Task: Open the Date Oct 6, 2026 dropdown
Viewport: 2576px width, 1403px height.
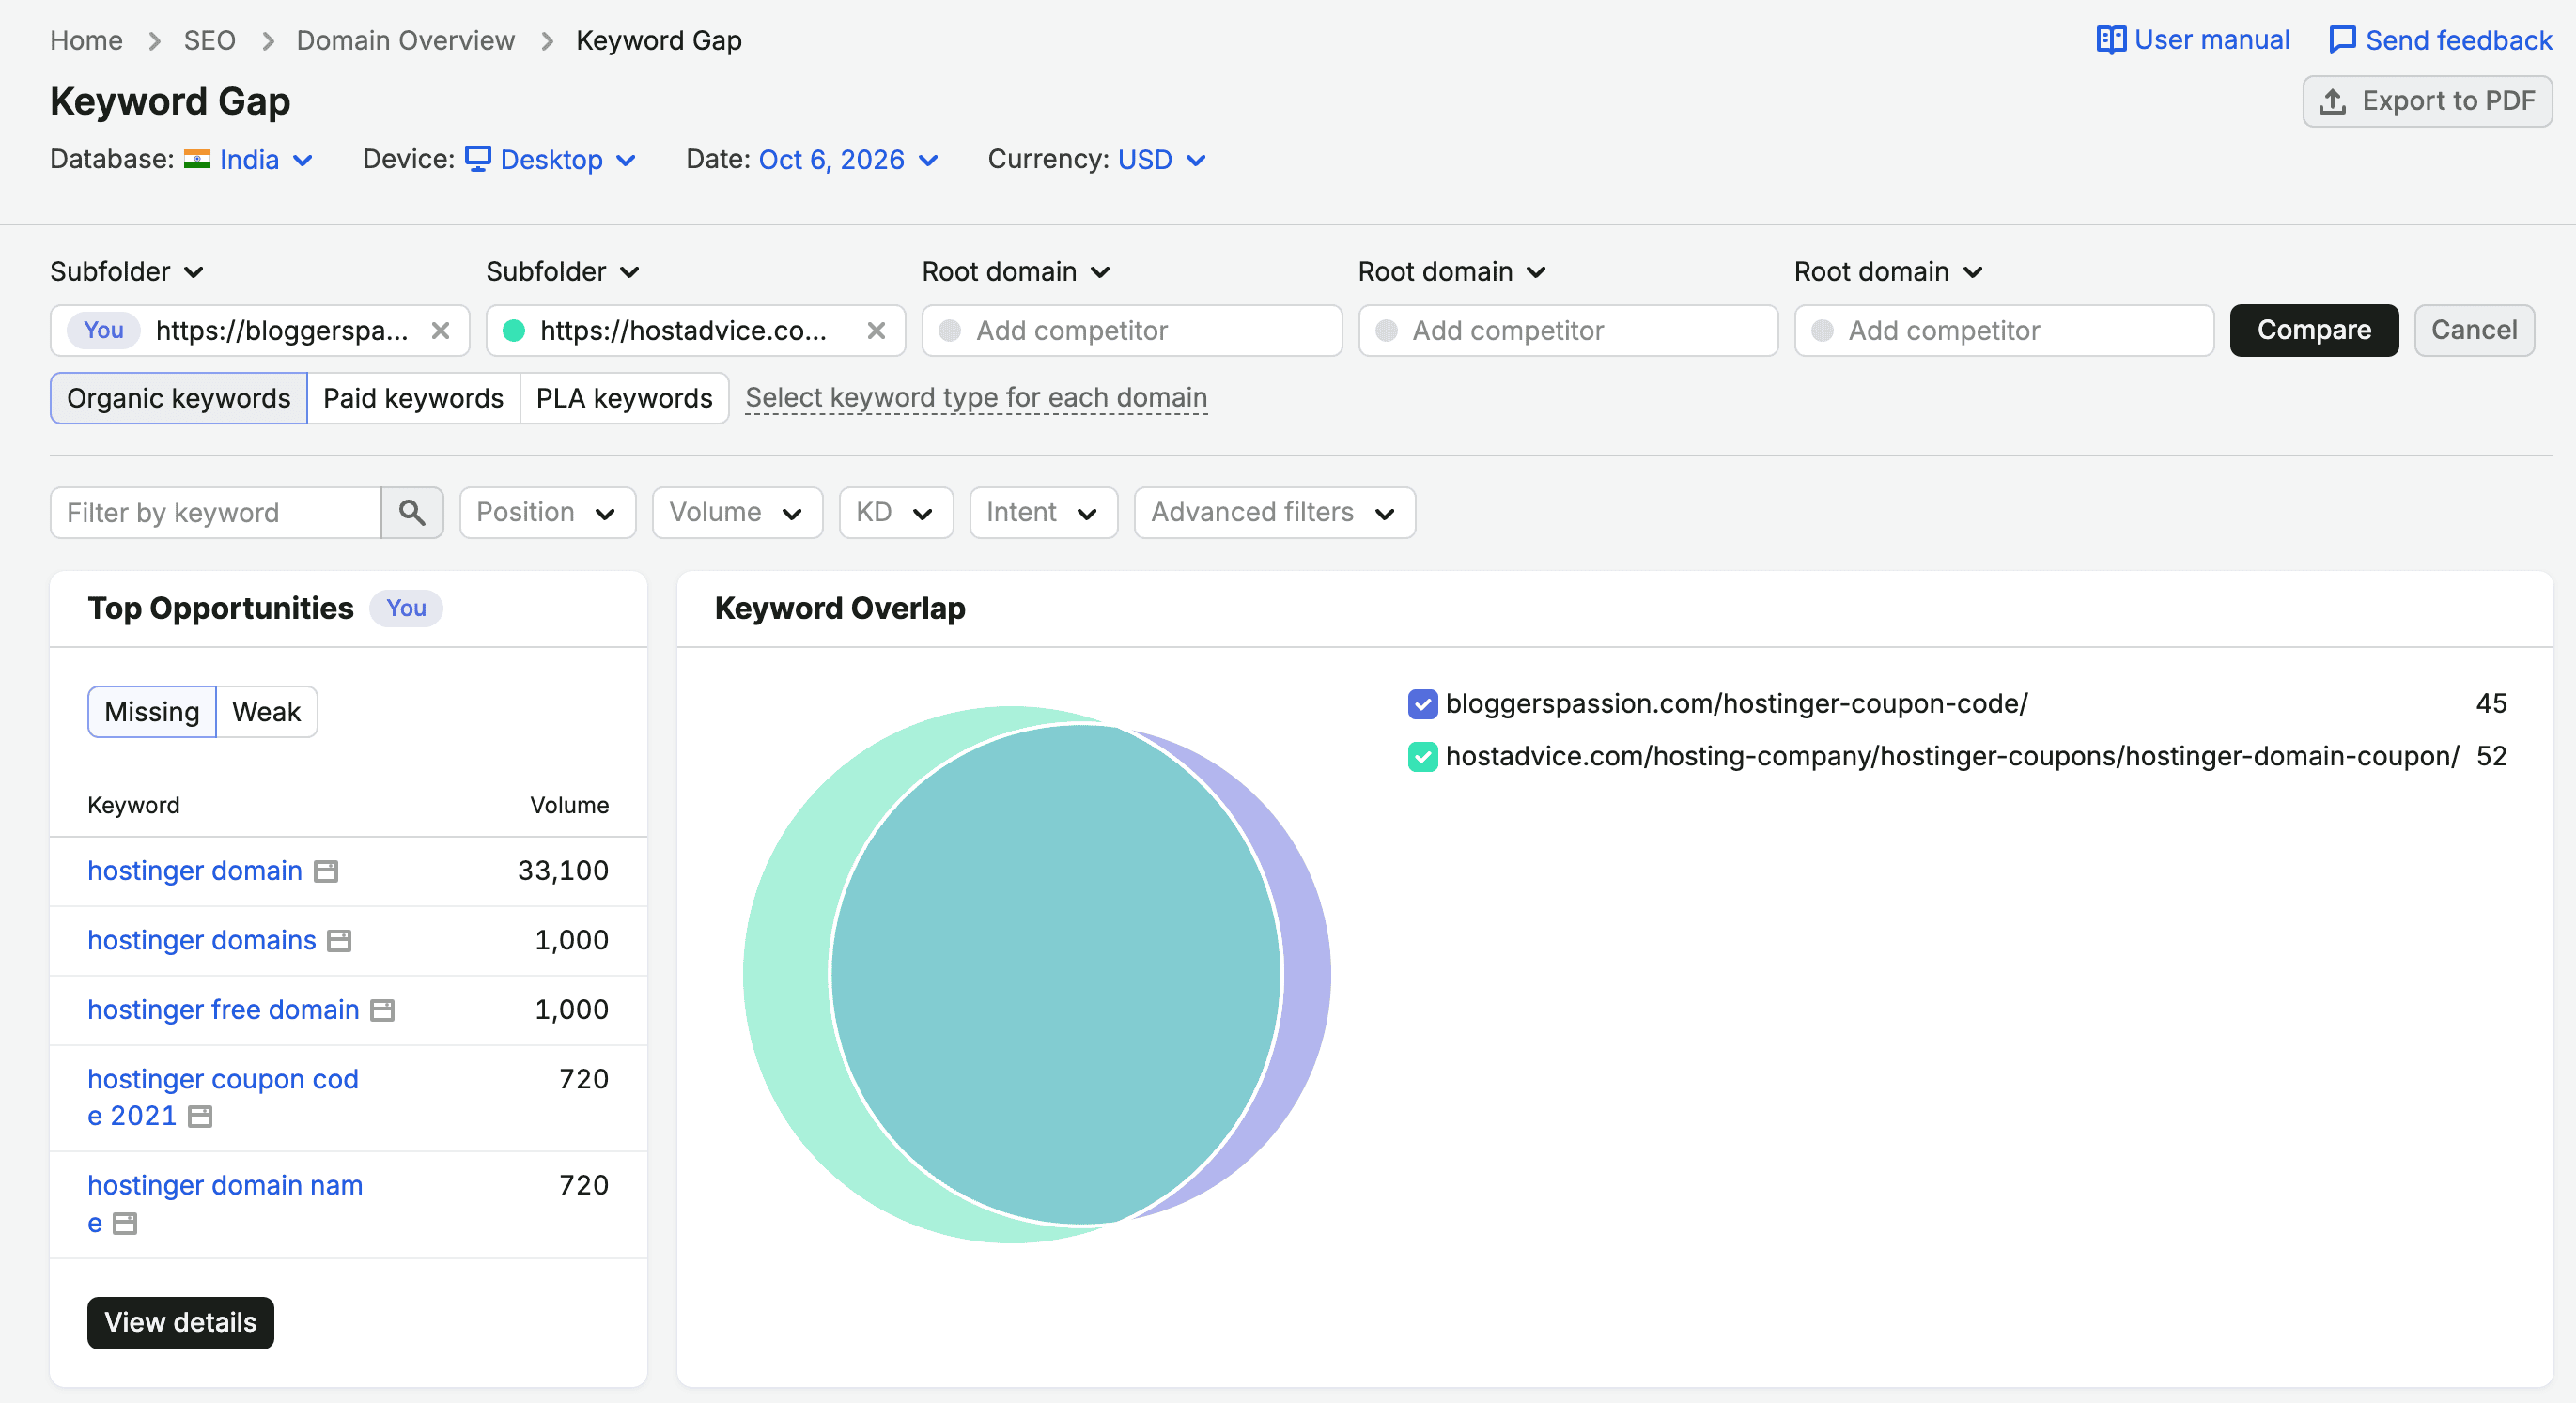Action: click(848, 160)
